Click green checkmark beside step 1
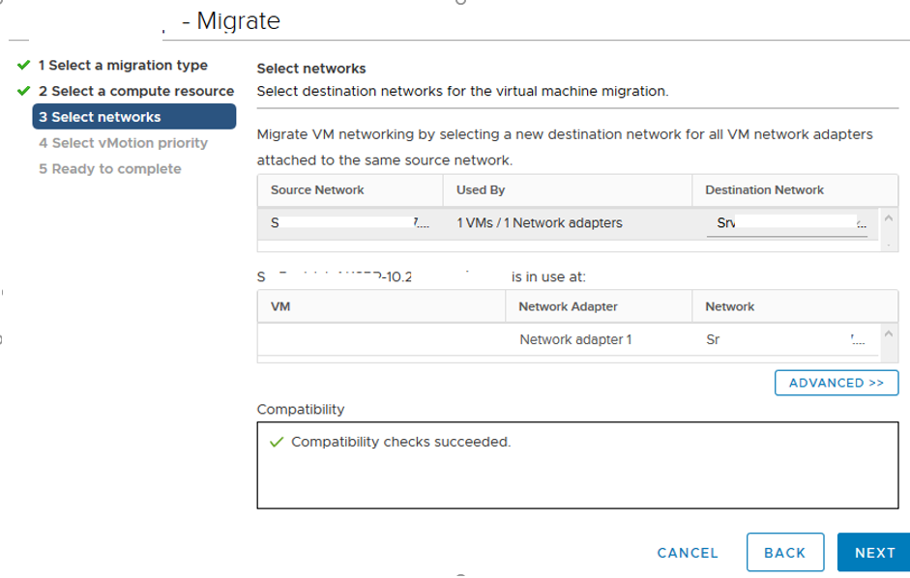The height and width of the screenshot is (578, 910). pos(21,67)
